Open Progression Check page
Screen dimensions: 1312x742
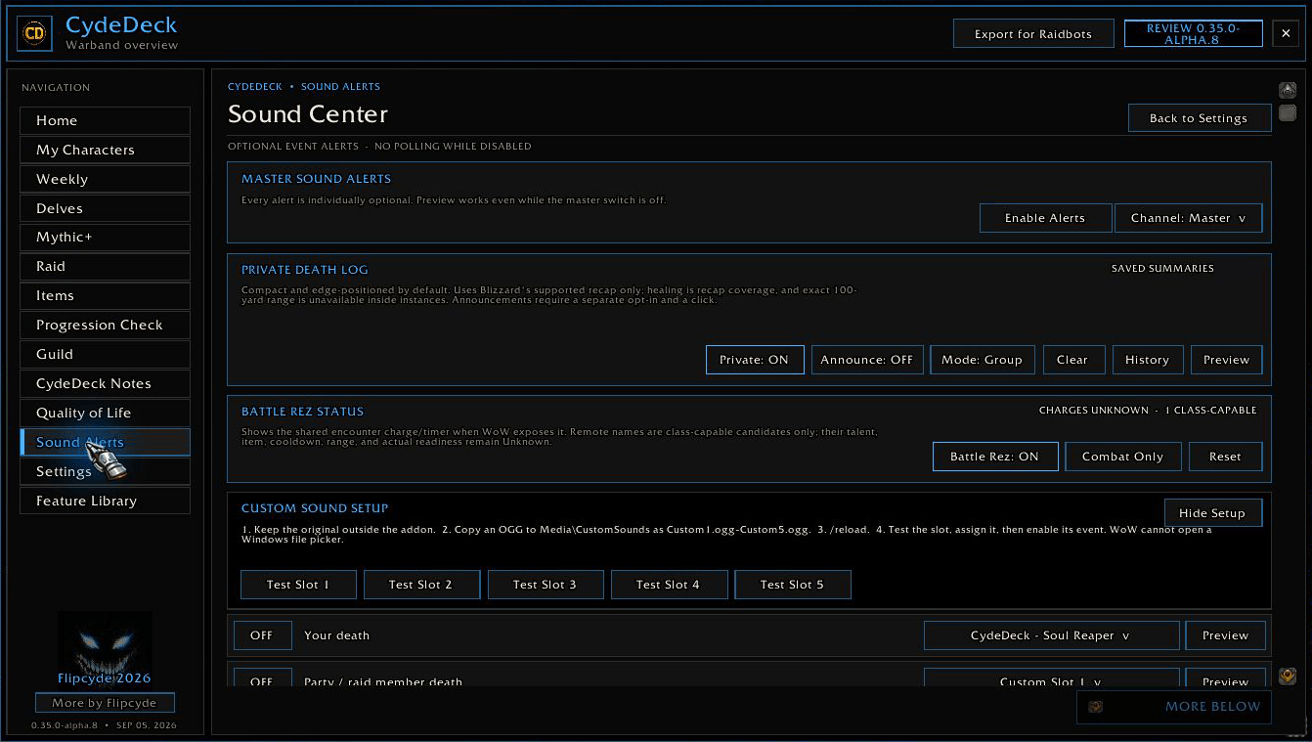click(x=105, y=325)
